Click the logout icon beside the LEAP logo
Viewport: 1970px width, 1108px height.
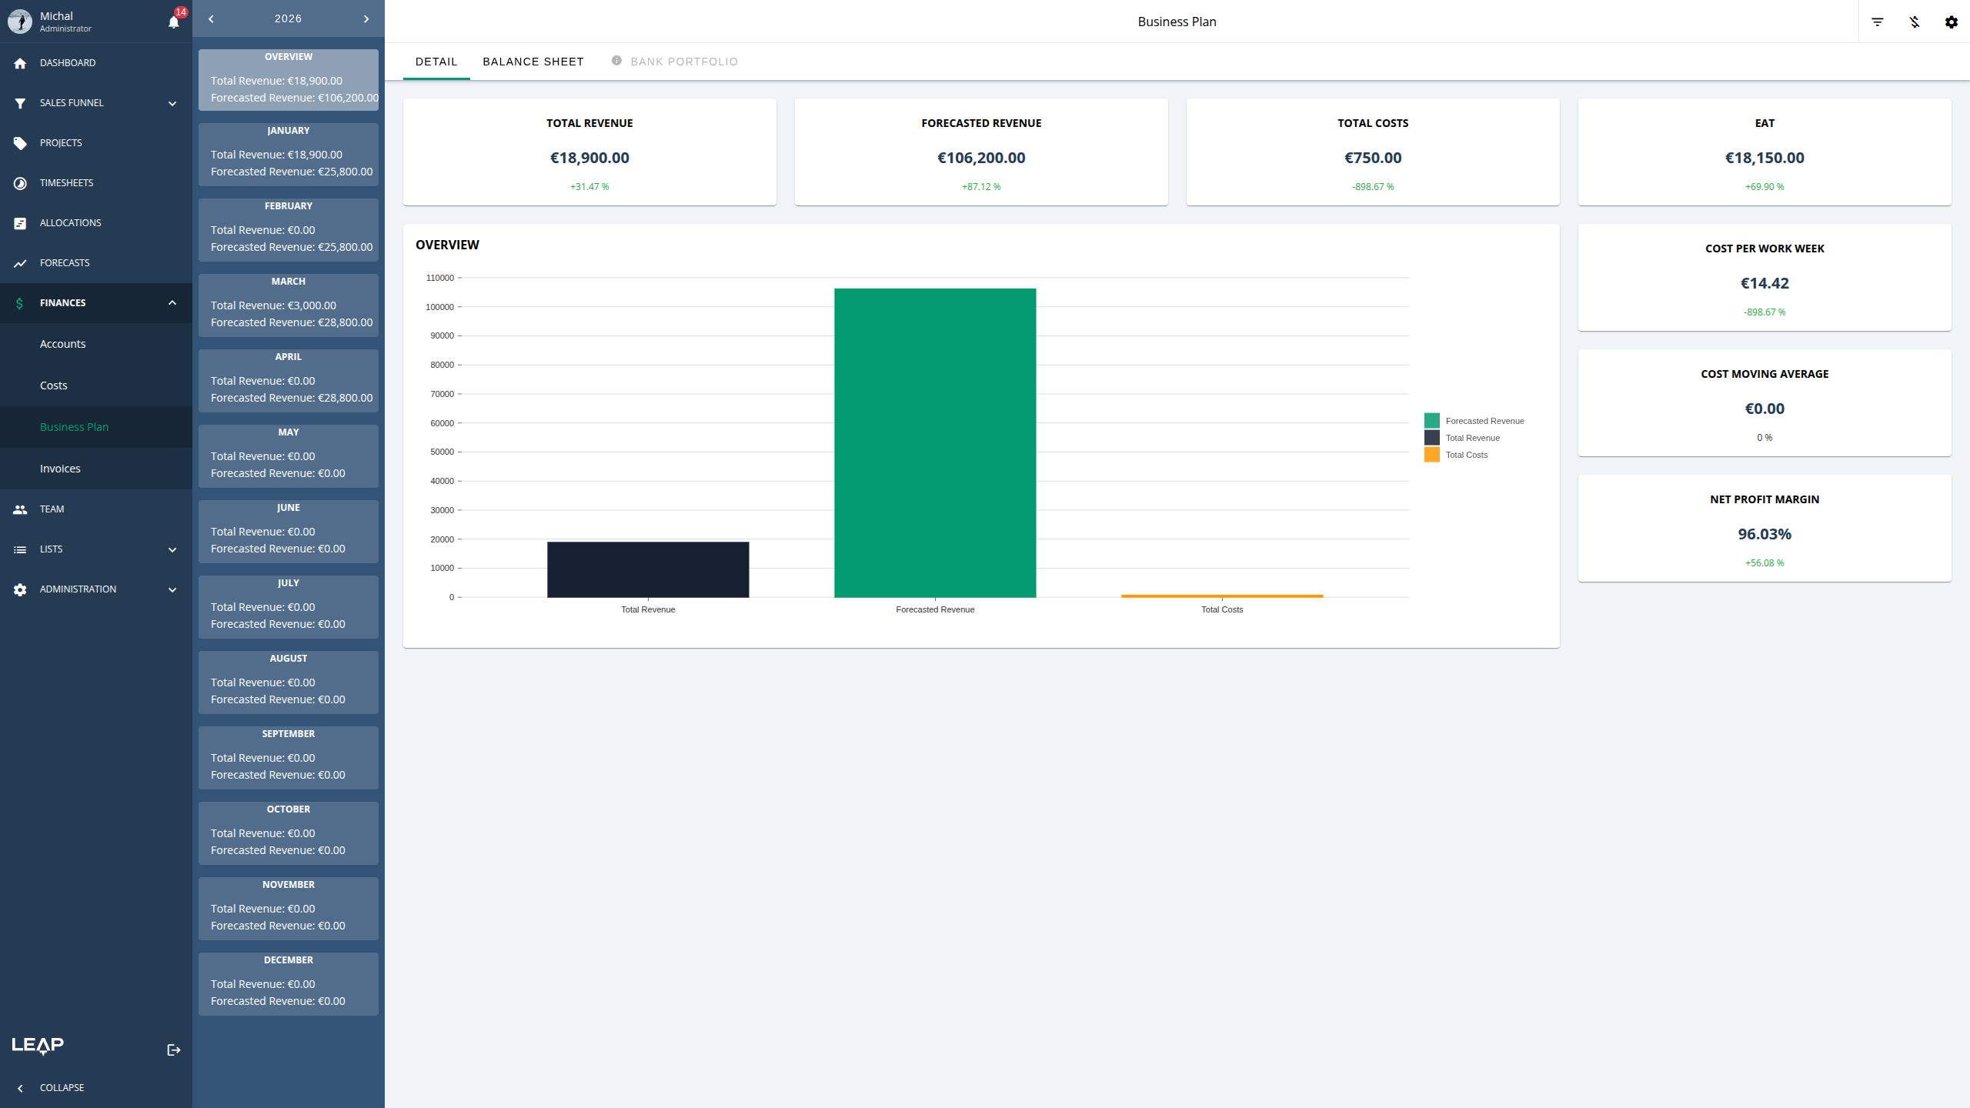coord(174,1050)
